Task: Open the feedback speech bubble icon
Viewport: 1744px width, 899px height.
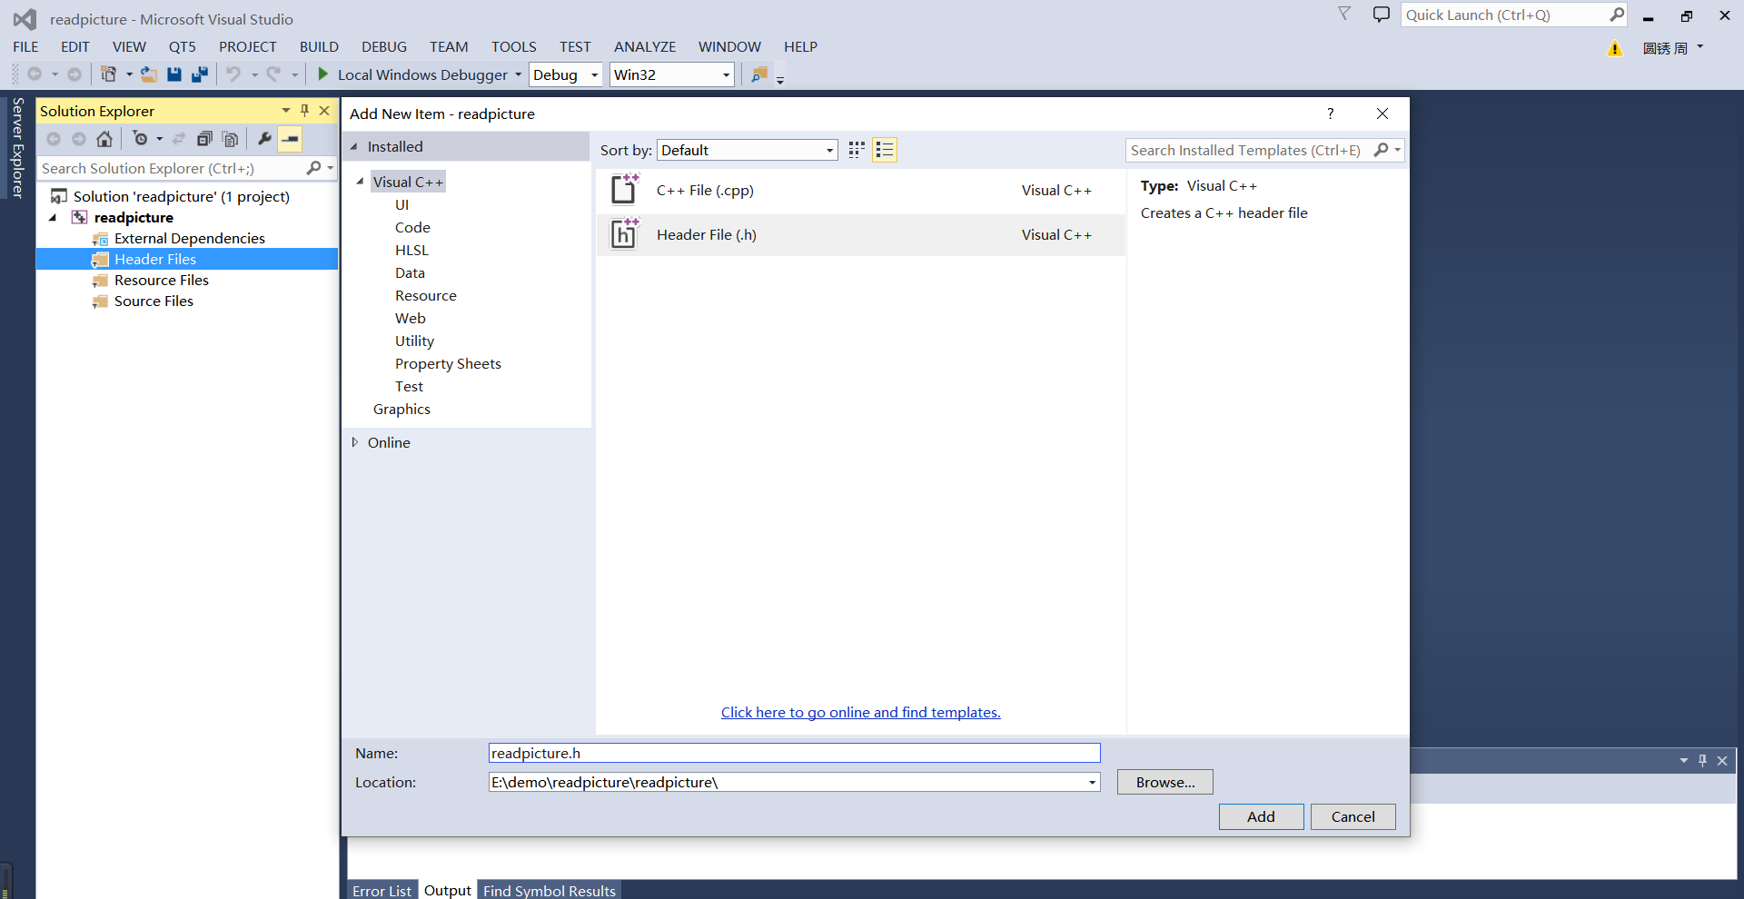Action: [x=1382, y=15]
